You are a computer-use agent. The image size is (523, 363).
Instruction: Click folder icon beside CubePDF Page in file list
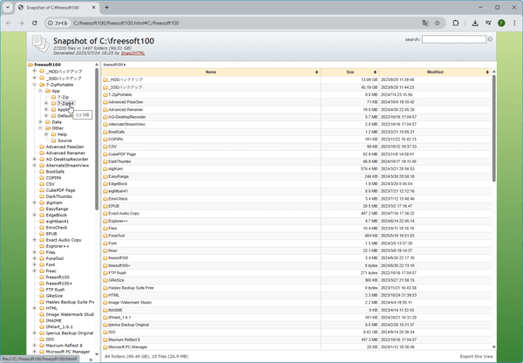pos(105,154)
